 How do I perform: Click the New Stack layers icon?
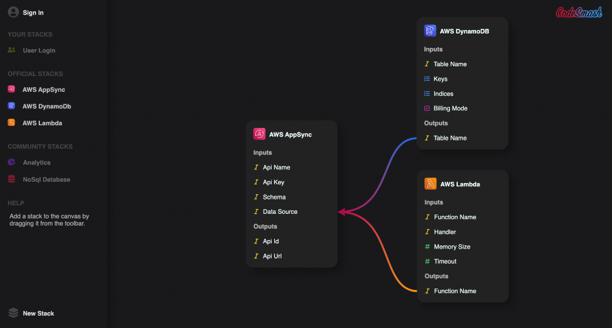click(13, 313)
